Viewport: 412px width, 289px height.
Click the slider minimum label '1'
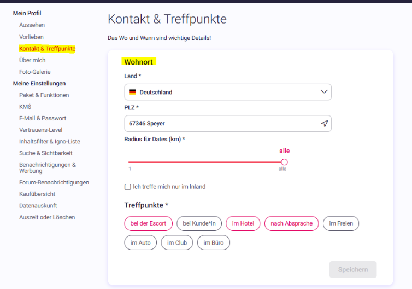coord(130,169)
